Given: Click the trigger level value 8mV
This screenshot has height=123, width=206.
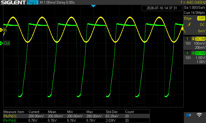Looking at the screenshot, I should (x=202, y=31).
